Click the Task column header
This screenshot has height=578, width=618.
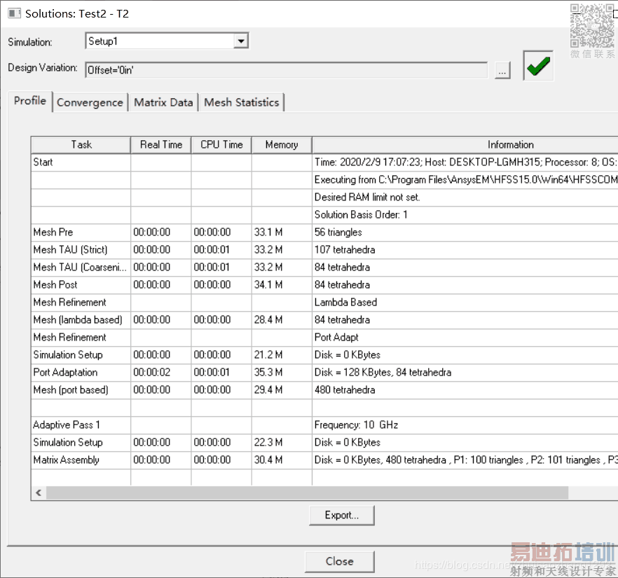(81, 144)
